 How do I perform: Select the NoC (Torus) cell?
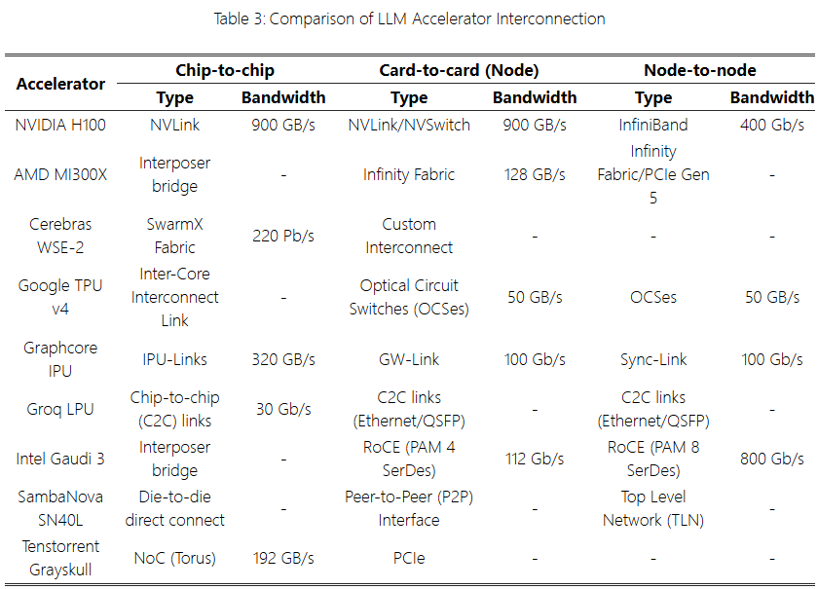[175, 559]
